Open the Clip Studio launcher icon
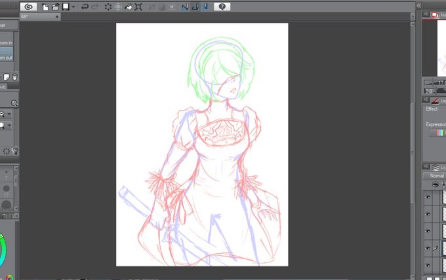Image resolution: width=446 pixels, height=280 pixels. click(x=28, y=7)
